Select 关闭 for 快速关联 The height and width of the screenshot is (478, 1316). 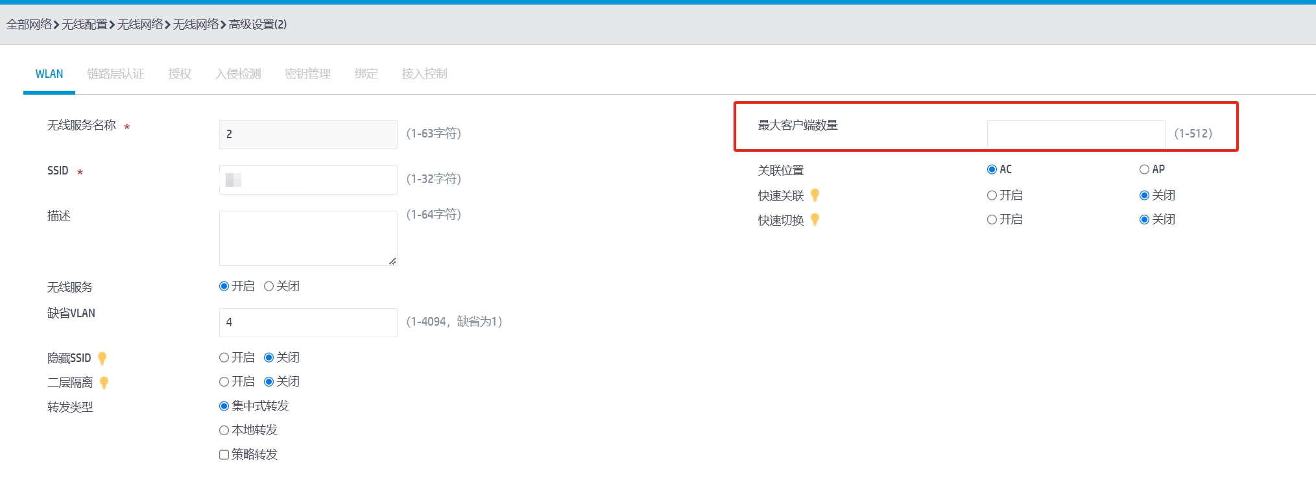click(x=1144, y=195)
